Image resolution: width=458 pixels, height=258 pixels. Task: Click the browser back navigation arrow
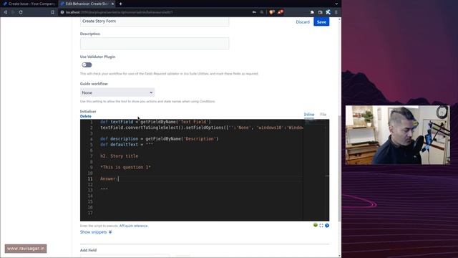[x=6, y=12]
